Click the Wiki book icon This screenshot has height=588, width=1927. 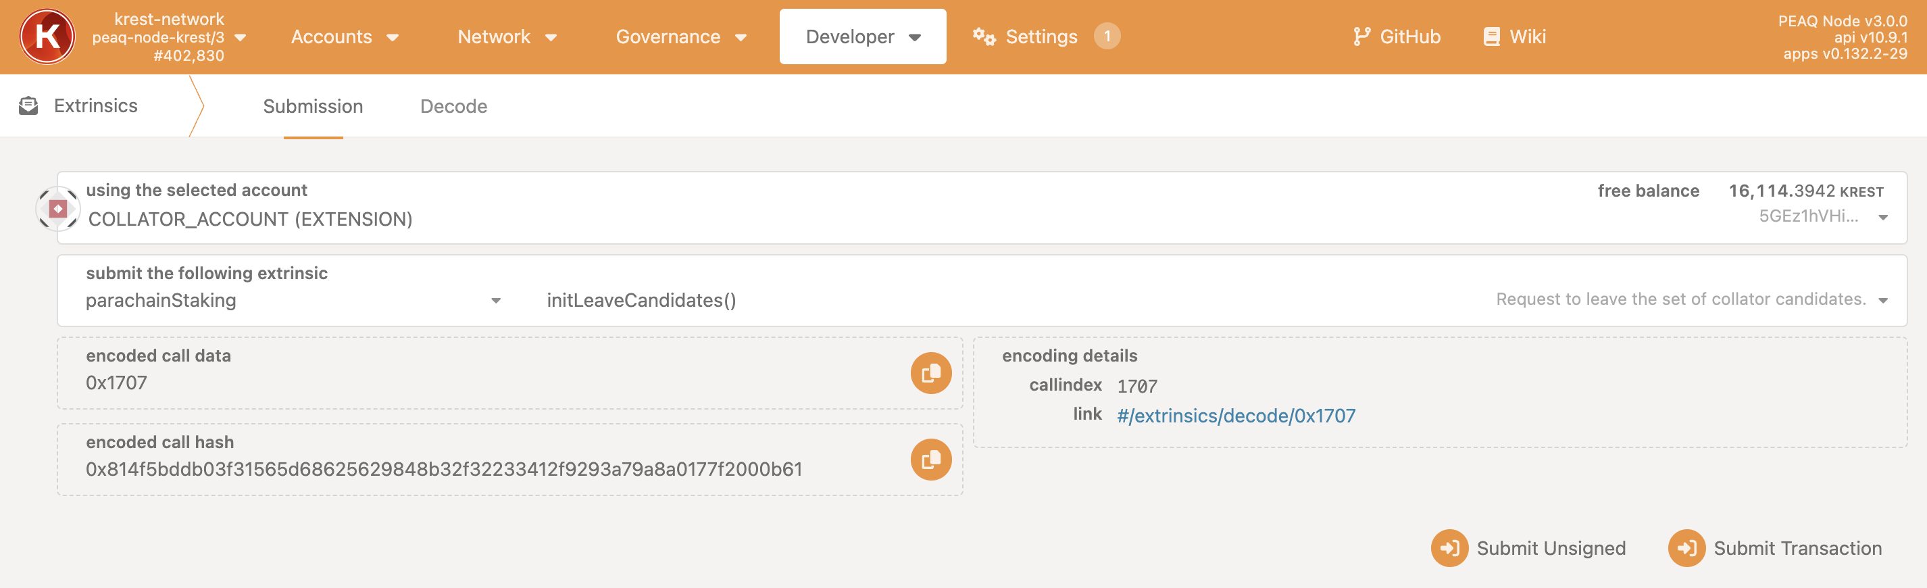pyautogui.click(x=1491, y=36)
